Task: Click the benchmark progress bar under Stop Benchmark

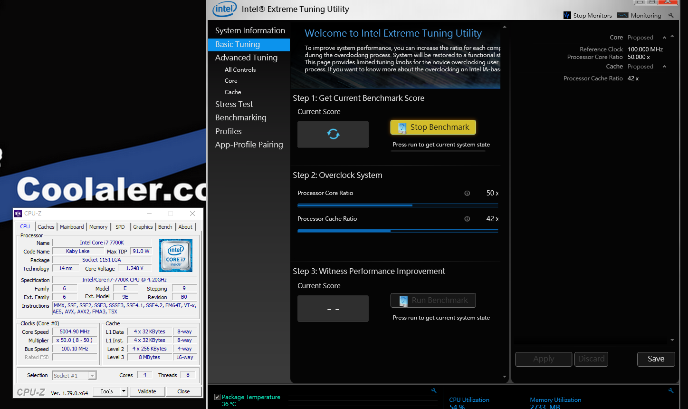Action: [x=438, y=151]
